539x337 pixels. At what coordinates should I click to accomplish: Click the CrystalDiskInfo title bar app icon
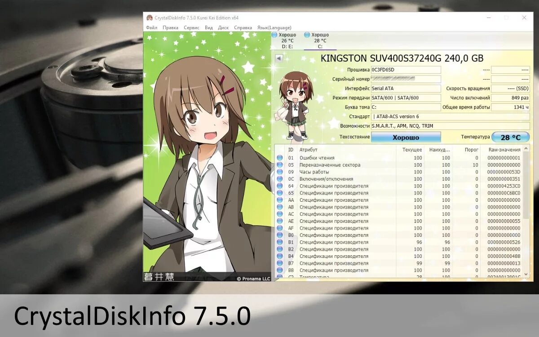tap(150, 18)
